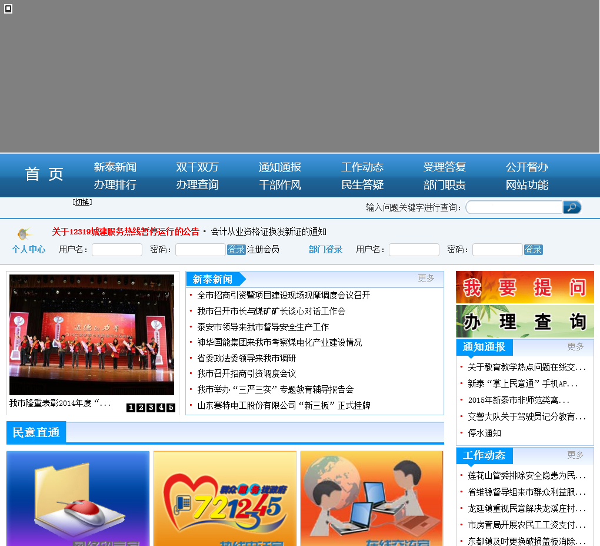Show slide 4 of the news slideshow
The height and width of the screenshot is (546, 600).
[161, 408]
